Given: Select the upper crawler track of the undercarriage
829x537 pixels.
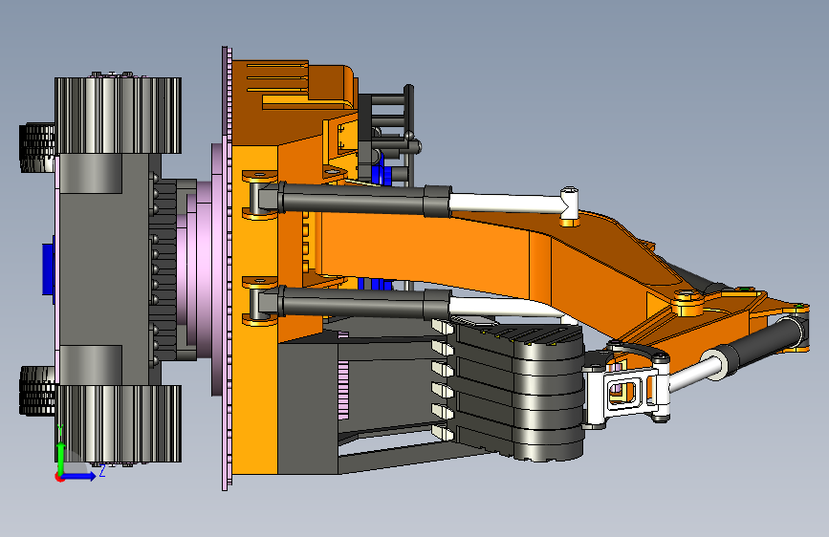Looking at the screenshot, I should pos(118,115).
